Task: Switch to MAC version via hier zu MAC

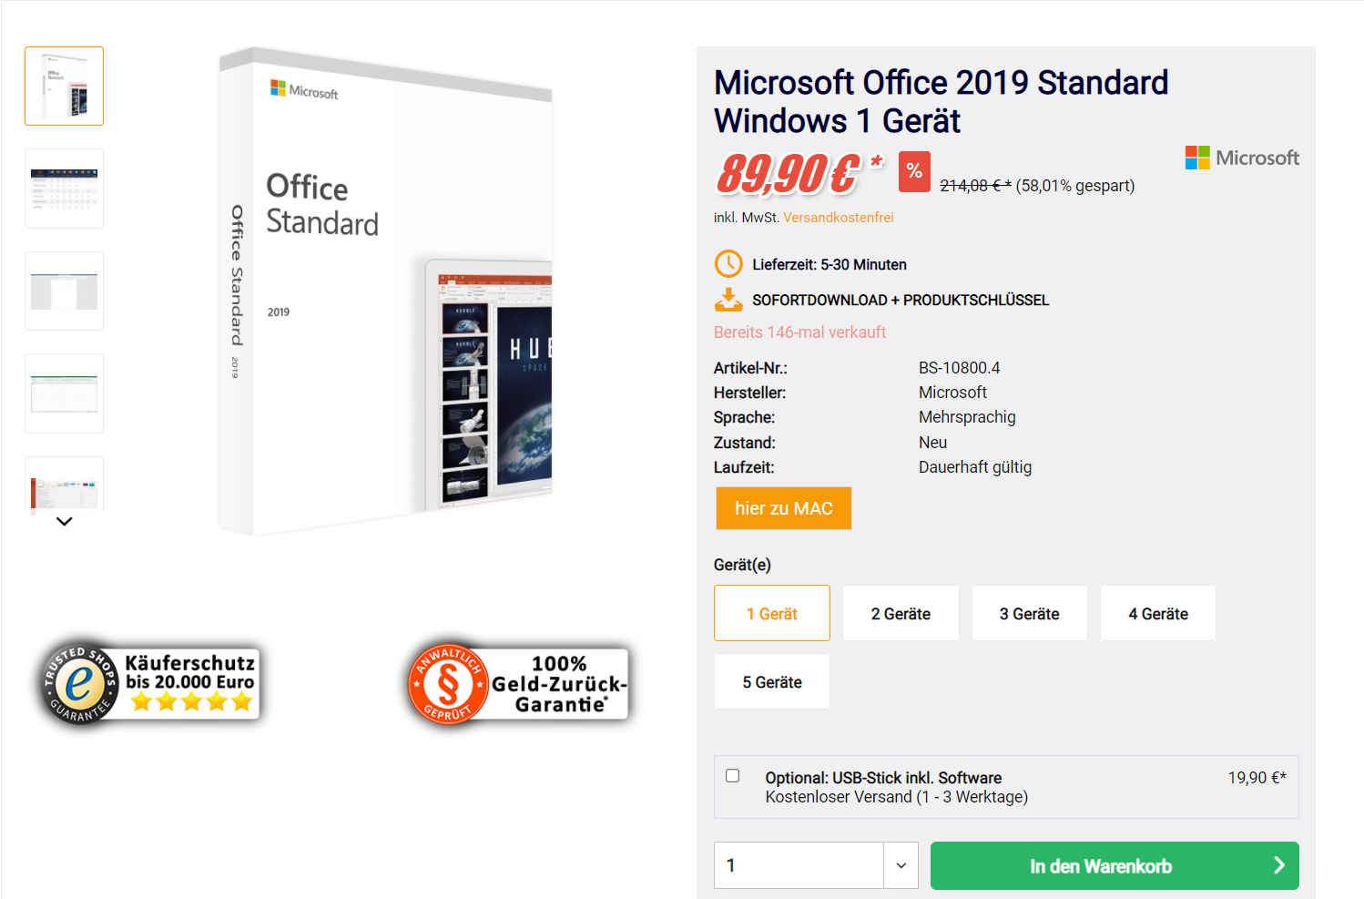Action: [784, 508]
